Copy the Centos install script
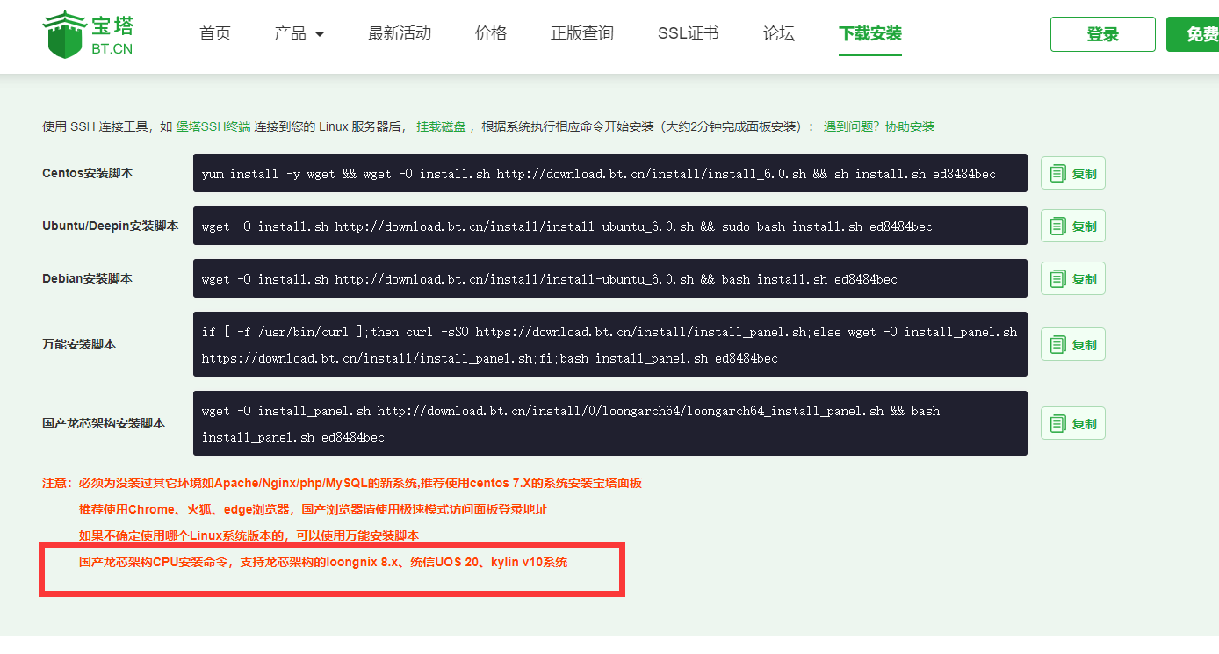This screenshot has width=1219, height=654. 1073,173
